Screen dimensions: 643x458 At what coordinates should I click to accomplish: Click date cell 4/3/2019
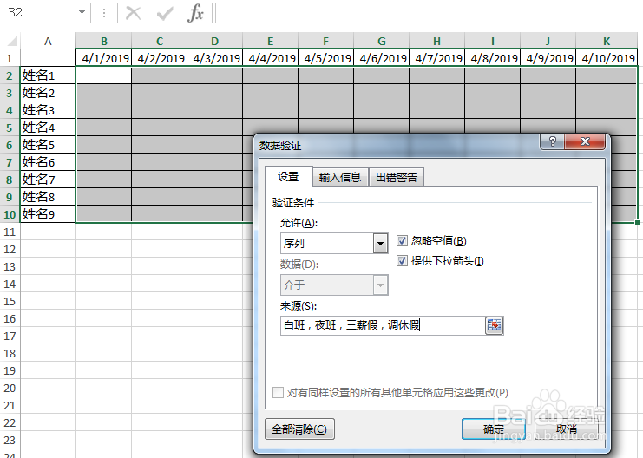click(x=215, y=58)
